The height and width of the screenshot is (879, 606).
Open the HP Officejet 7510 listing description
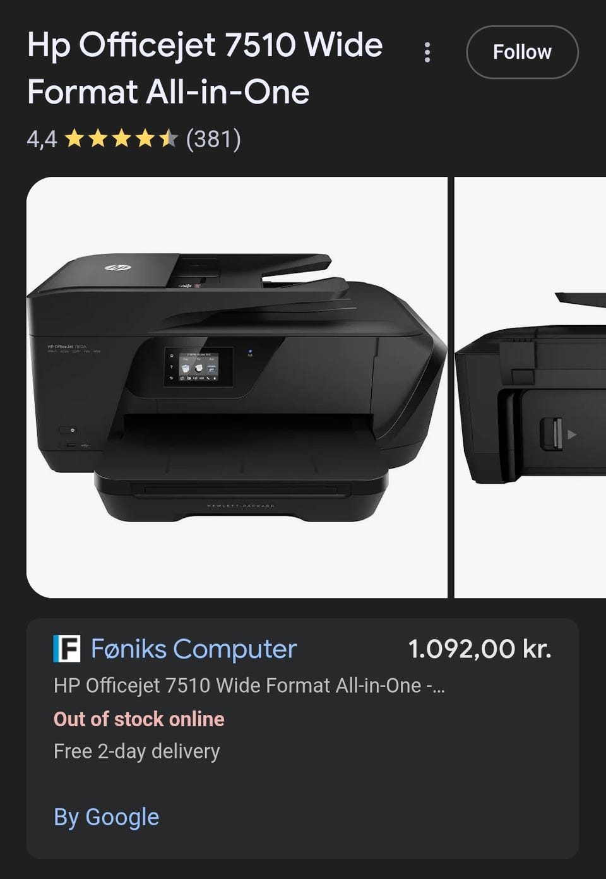[x=249, y=686]
